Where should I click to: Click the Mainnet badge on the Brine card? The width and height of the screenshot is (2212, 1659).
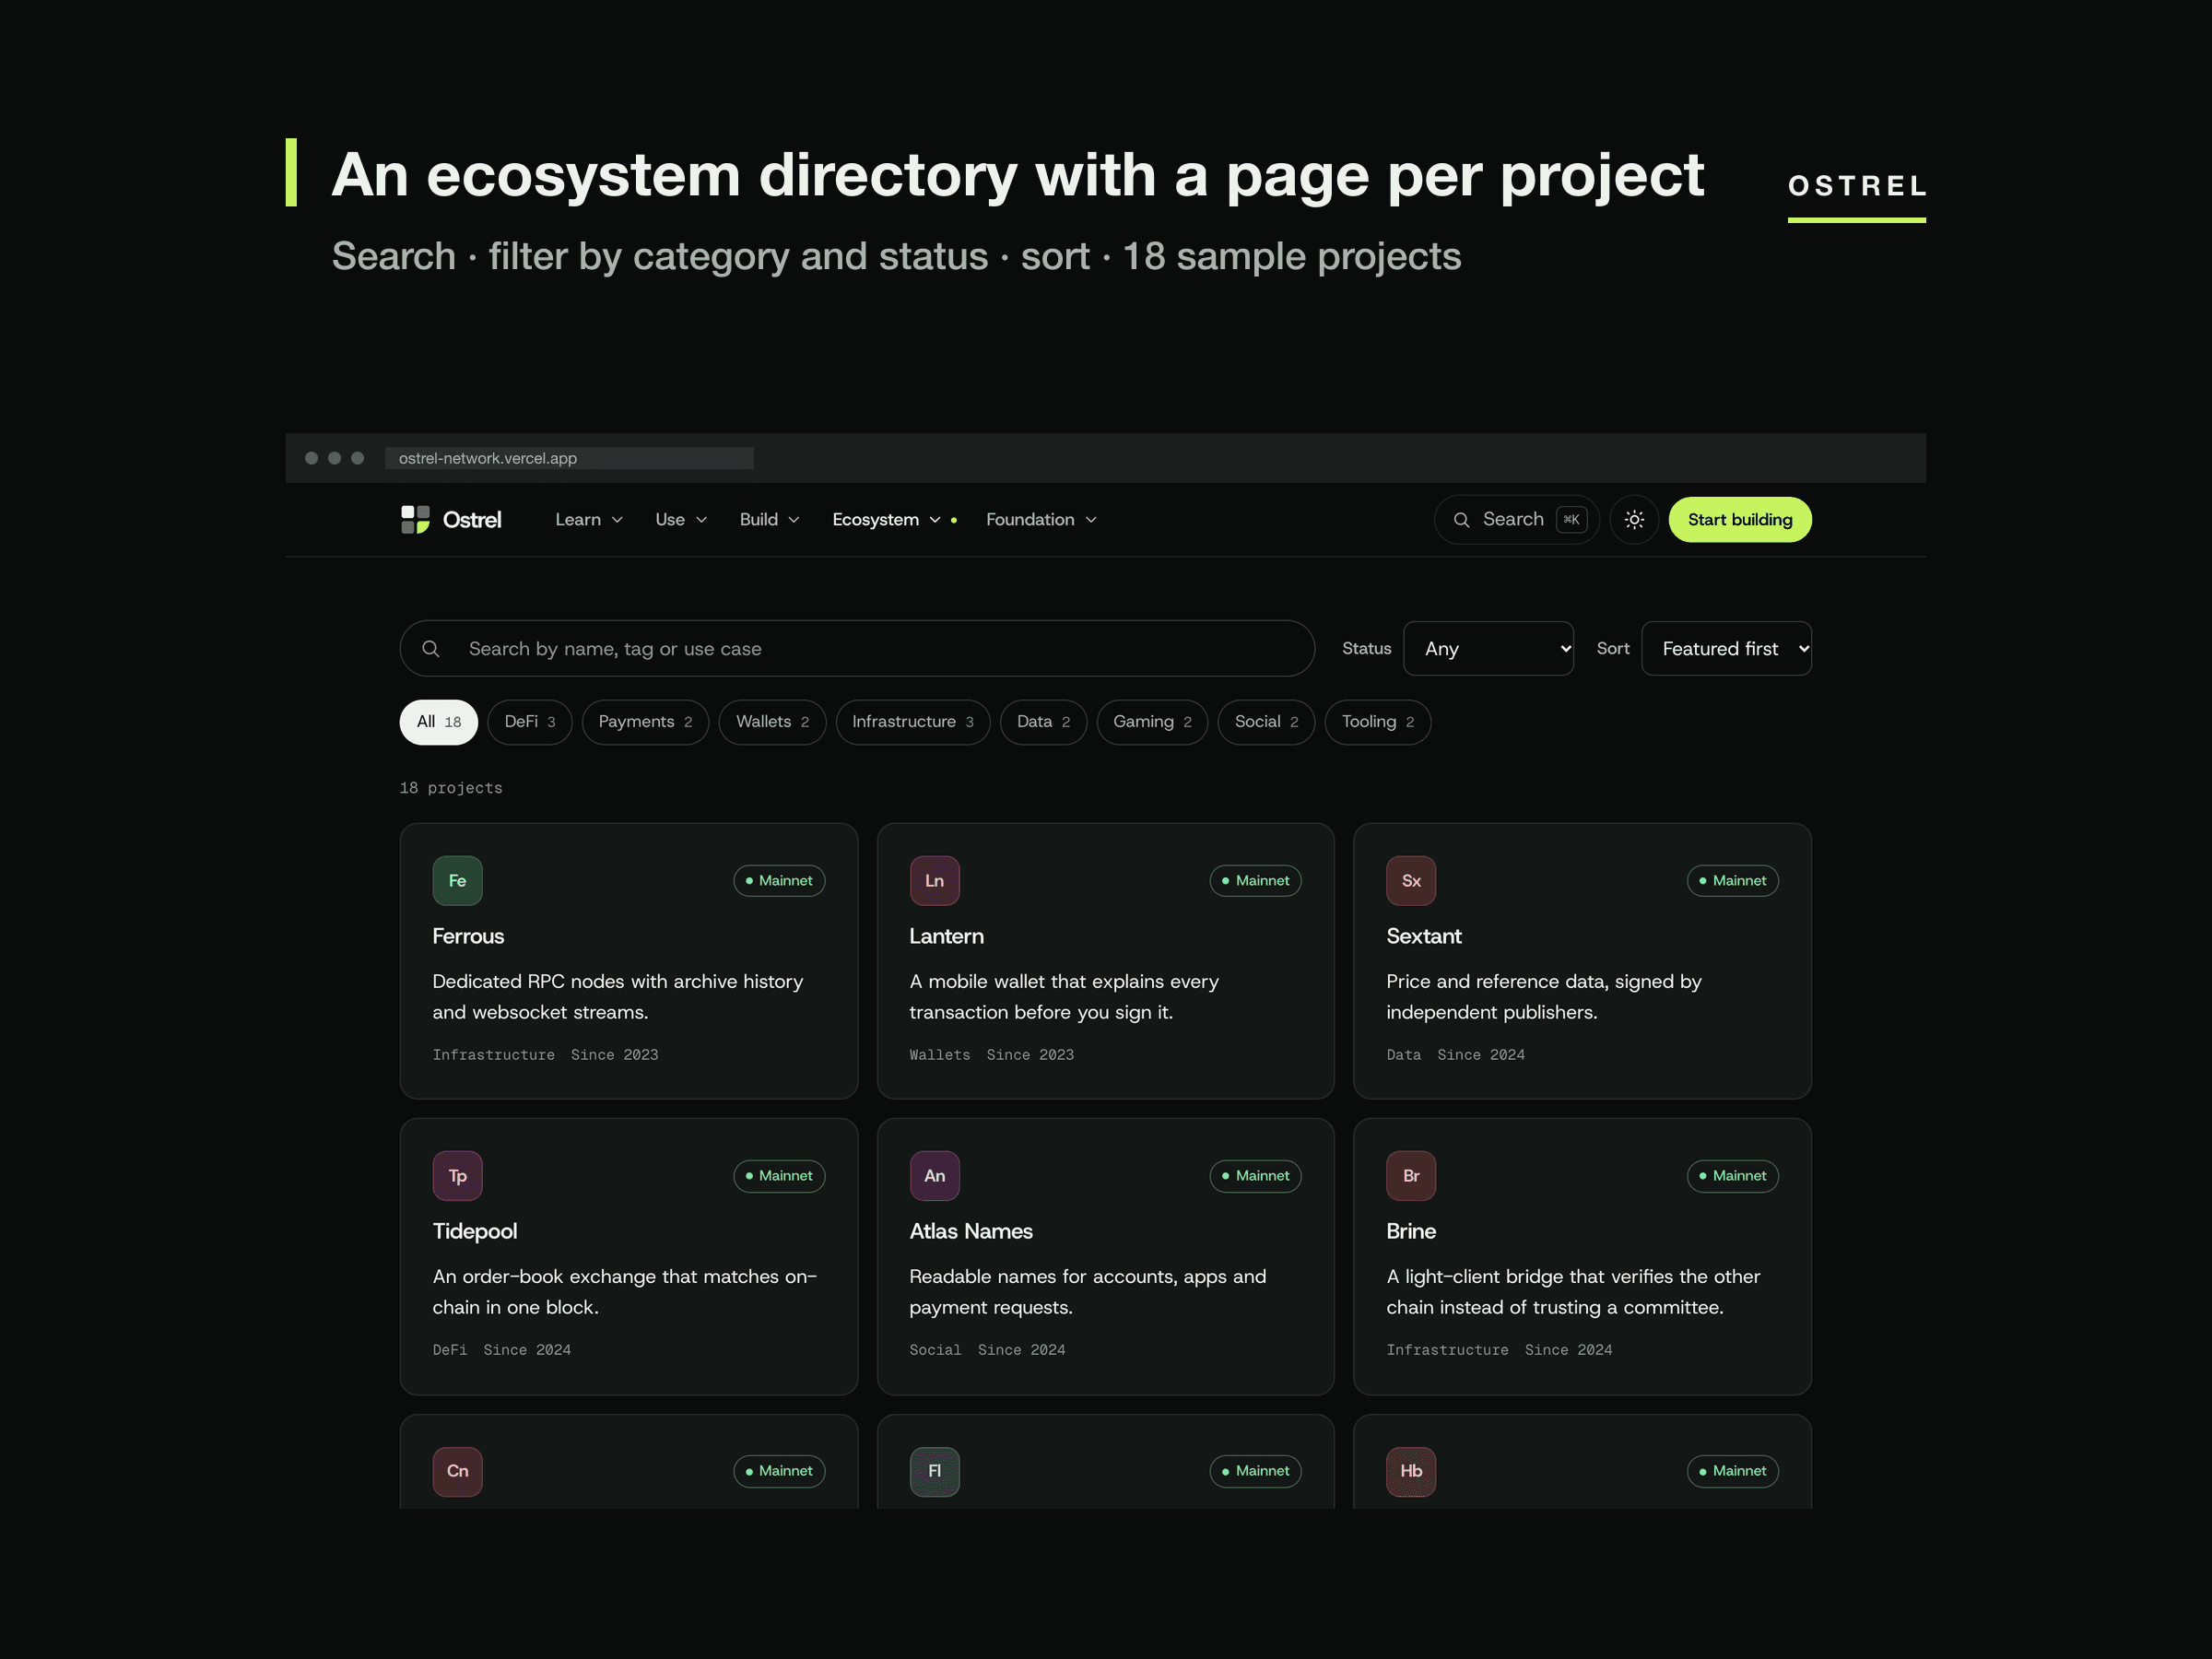(1732, 1175)
